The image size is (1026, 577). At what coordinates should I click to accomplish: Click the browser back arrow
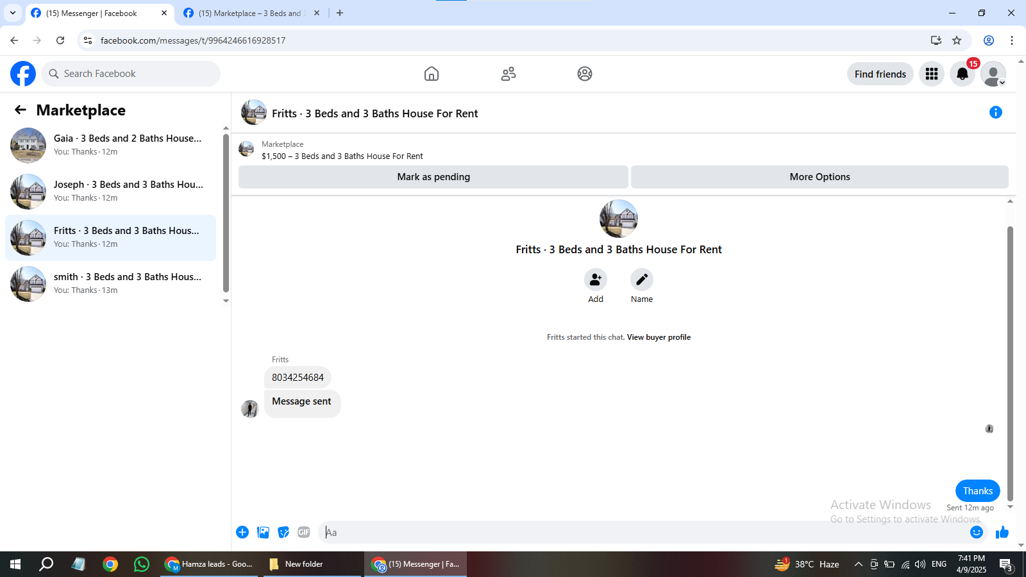(14, 40)
